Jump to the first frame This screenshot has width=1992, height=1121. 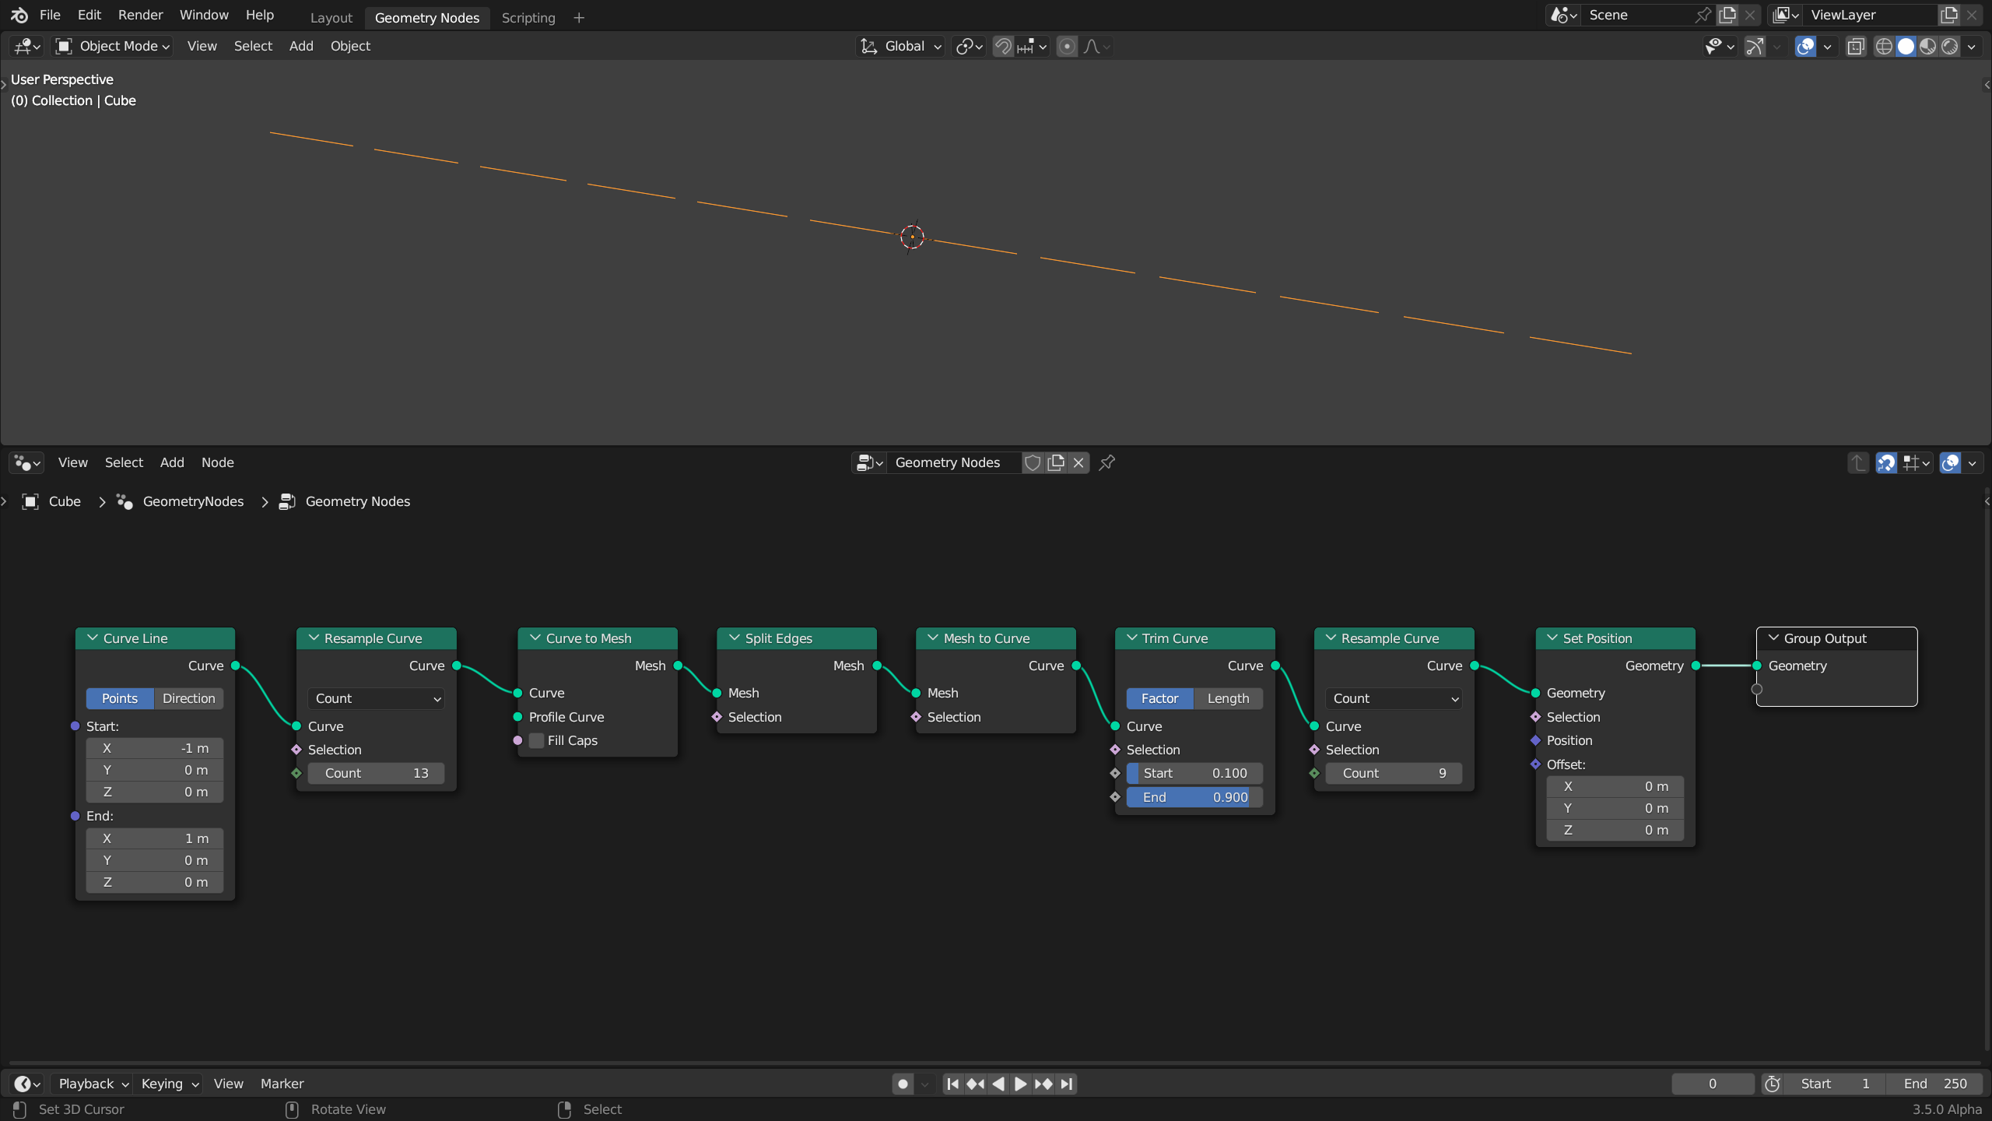click(x=953, y=1084)
